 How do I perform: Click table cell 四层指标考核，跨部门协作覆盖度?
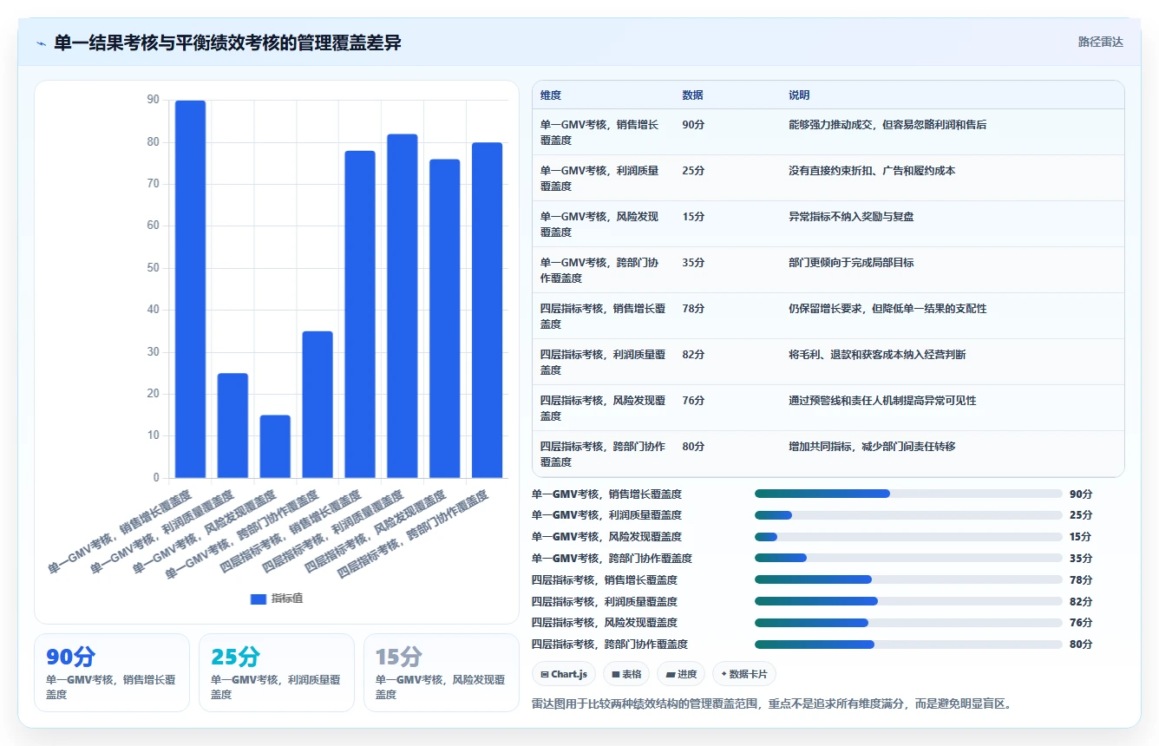603,454
